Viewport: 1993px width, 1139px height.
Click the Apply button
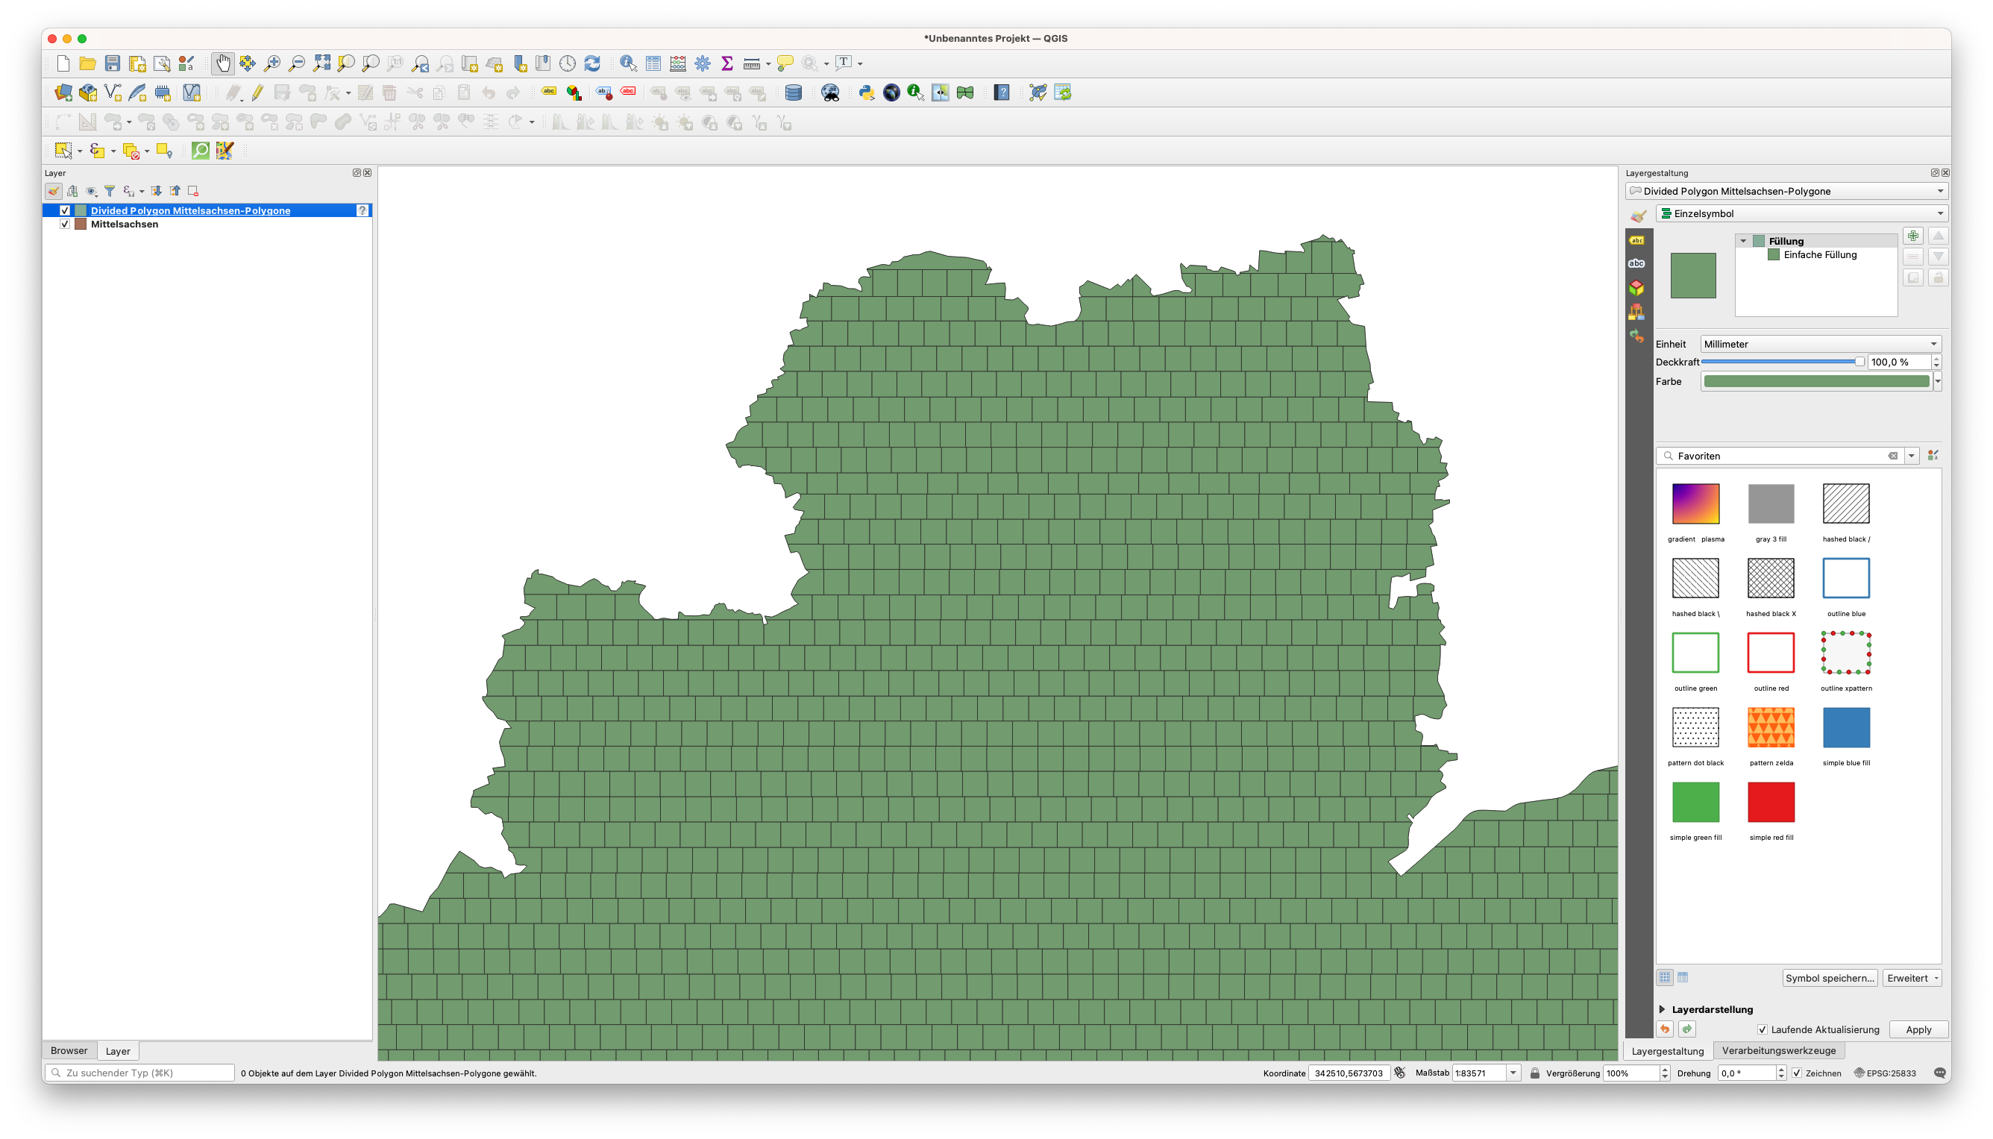point(1918,1029)
